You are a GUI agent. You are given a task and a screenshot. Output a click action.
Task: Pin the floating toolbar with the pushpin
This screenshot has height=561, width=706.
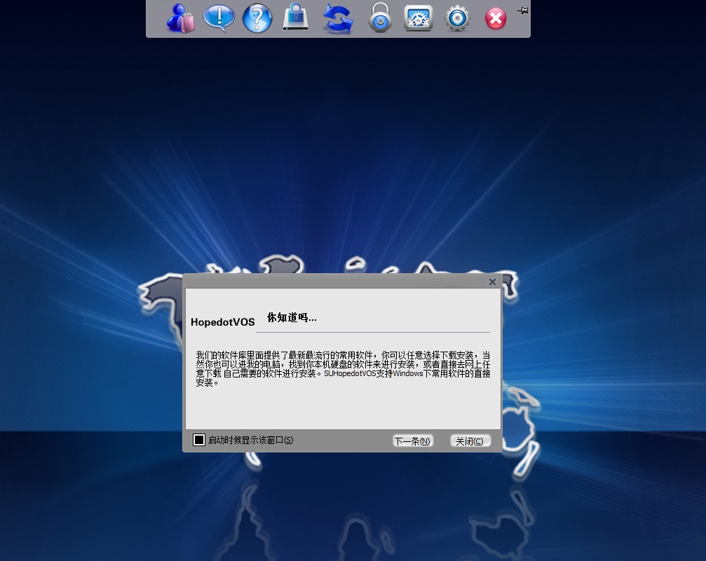coord(522,11)
